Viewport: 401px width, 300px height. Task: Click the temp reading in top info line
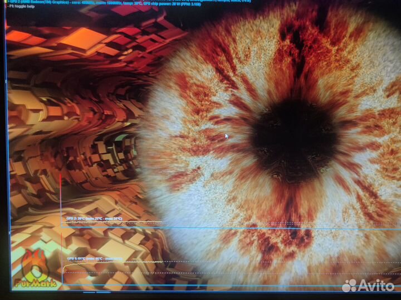point(130,3)
